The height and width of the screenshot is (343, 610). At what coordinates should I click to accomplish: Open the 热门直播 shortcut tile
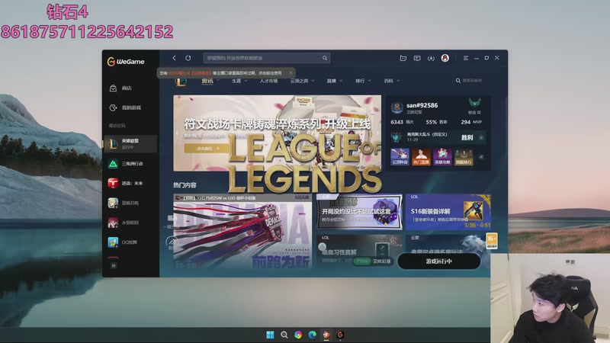(422, 157)
